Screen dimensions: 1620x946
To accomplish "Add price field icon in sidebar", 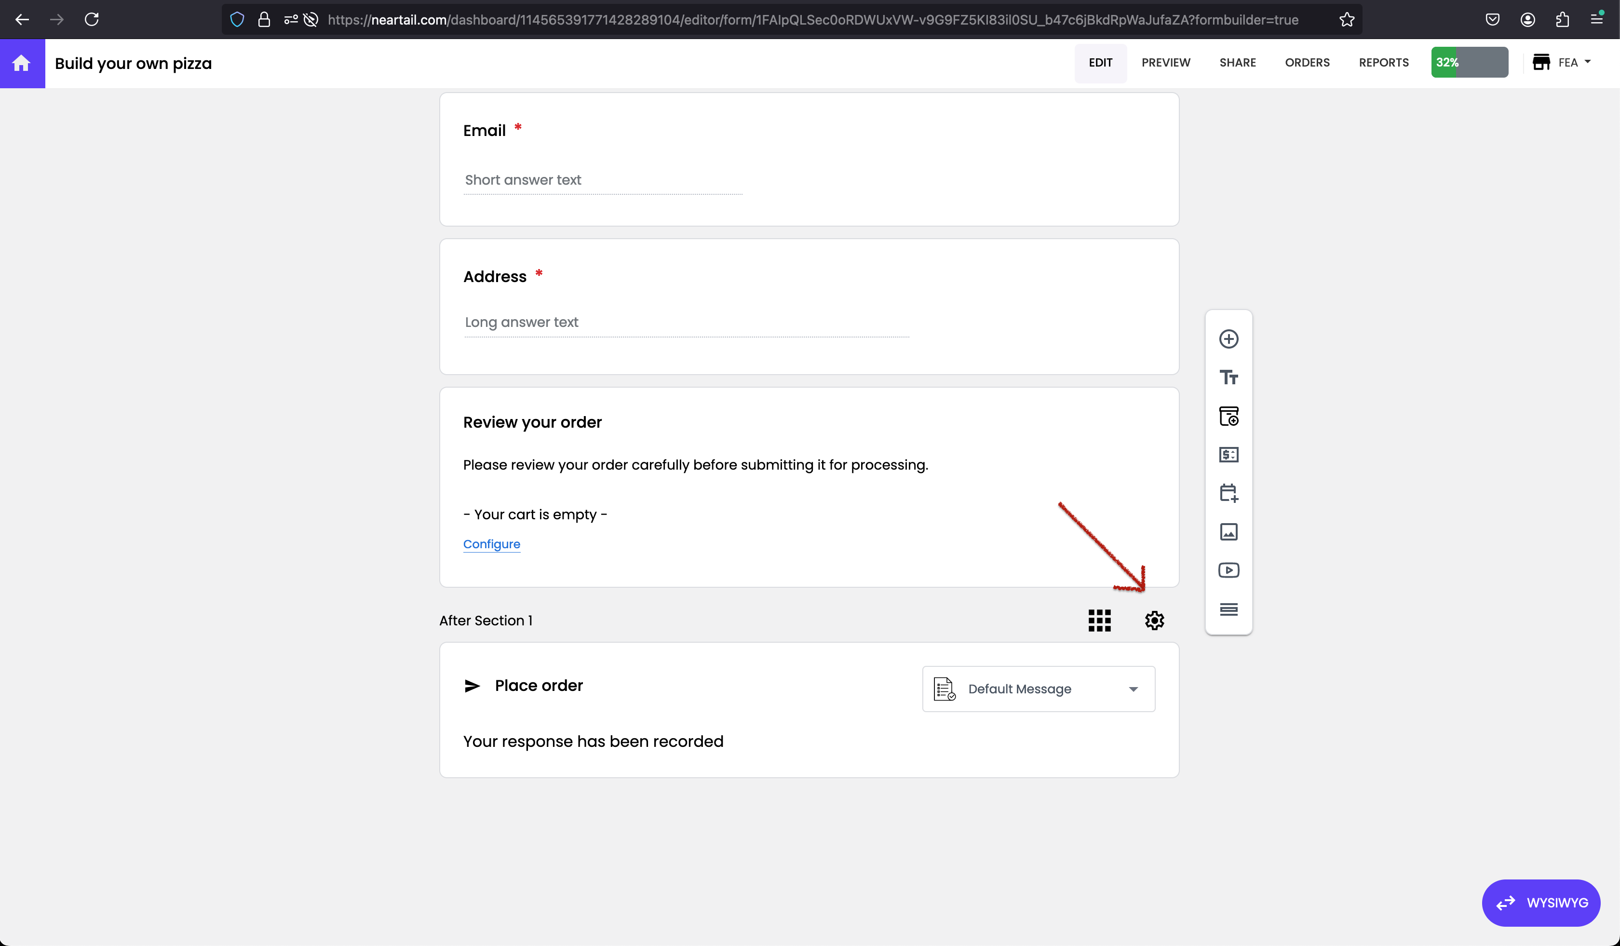I will pyautogui.click(x=1228, y=455).
